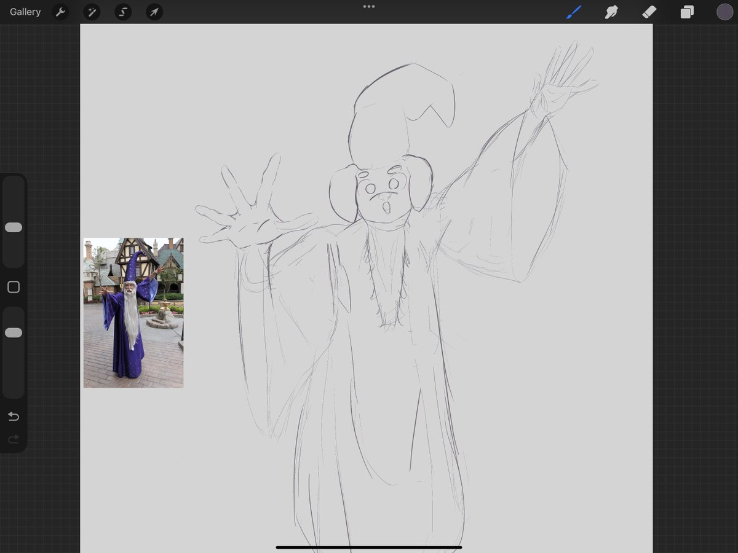Select the Eraser tool
Image resolution: width=738 pixels, height=553 pixels.
coord(649,12)
